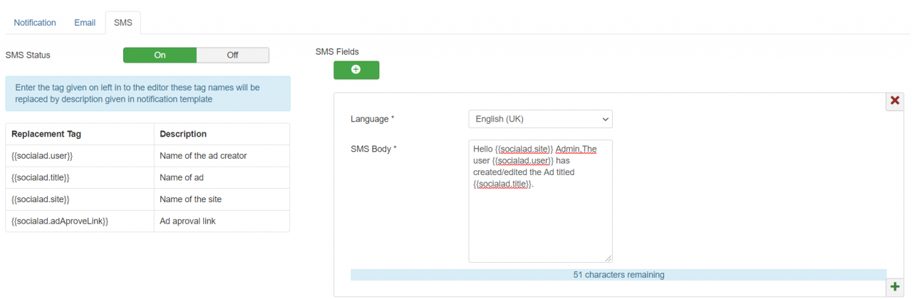Switch to the Notification tab

[x=35, y=23]
